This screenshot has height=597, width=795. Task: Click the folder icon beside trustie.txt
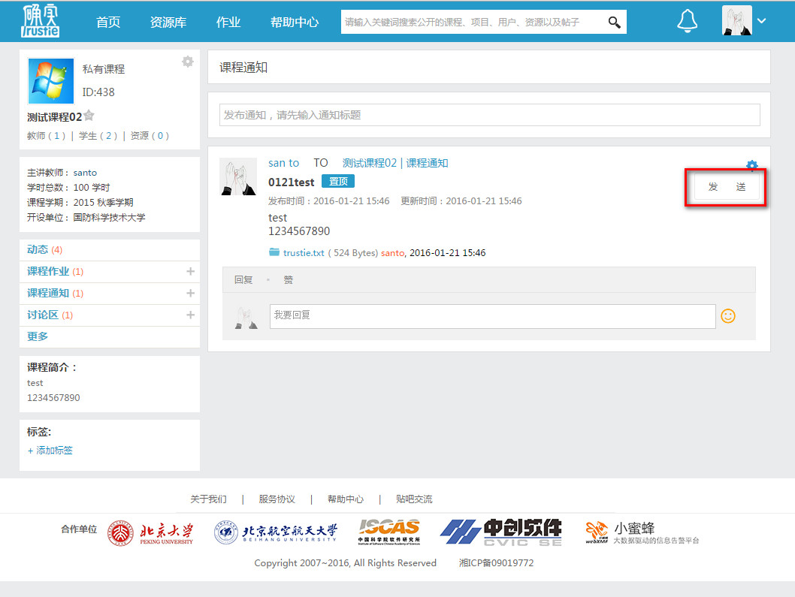[x=274, y=252]
